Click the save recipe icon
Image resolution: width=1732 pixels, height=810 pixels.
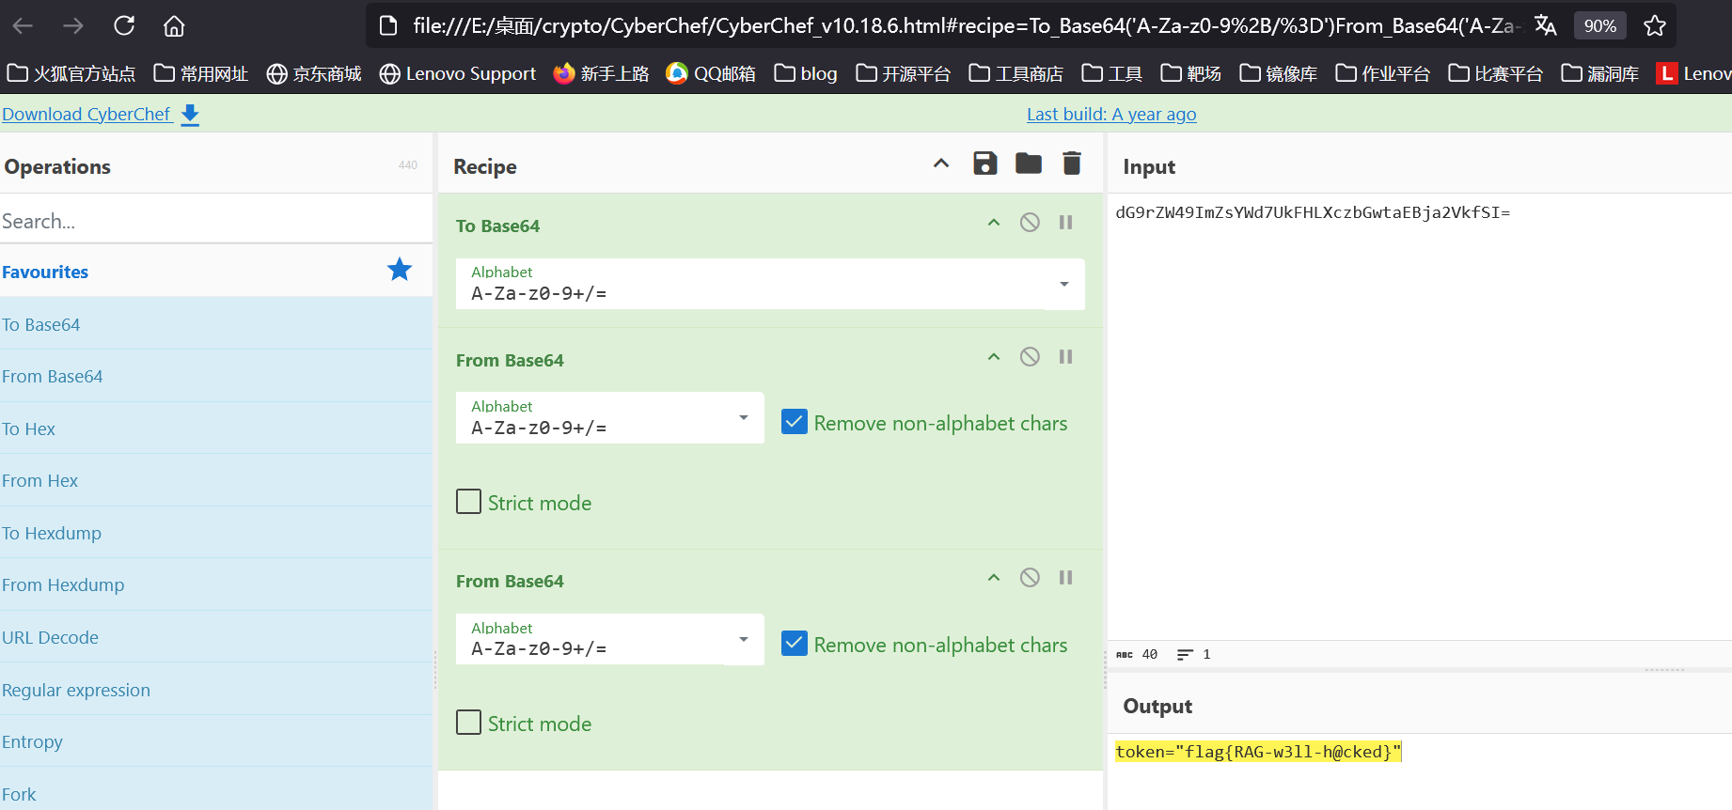[984, 164]
